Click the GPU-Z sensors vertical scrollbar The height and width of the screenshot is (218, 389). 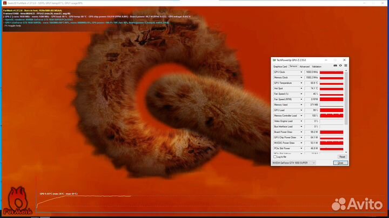point(346,108)
